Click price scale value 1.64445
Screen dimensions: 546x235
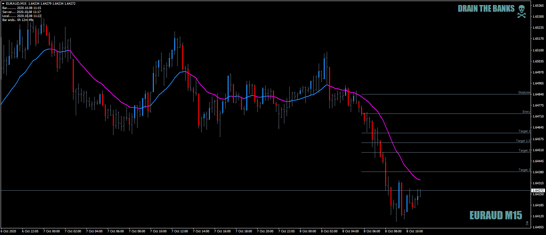(x=538, y=161)
